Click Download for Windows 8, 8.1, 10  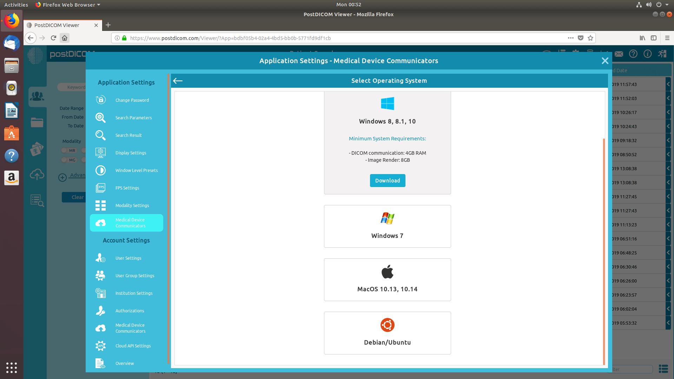[x=387, y=180]
